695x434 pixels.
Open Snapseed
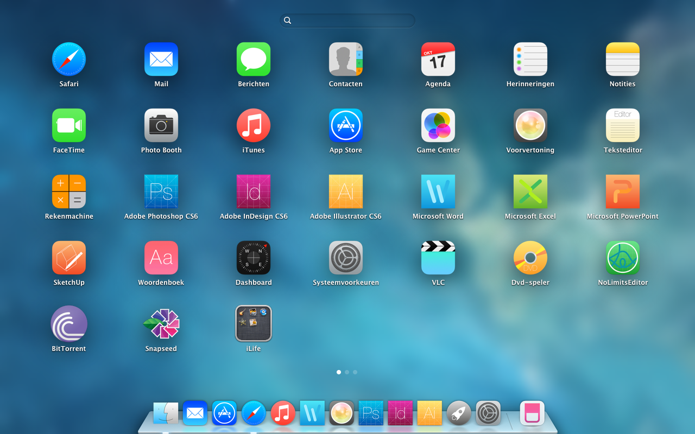[x=161, y=323]
